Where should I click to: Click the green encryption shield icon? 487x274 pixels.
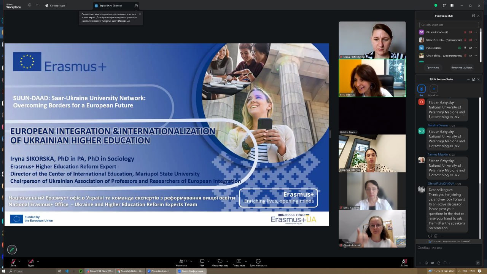pyautogui.click(x=436, y=5)
